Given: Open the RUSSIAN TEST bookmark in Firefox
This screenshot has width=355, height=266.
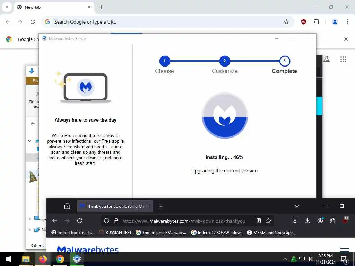Looking at the screenshot, I should [115, 232].
